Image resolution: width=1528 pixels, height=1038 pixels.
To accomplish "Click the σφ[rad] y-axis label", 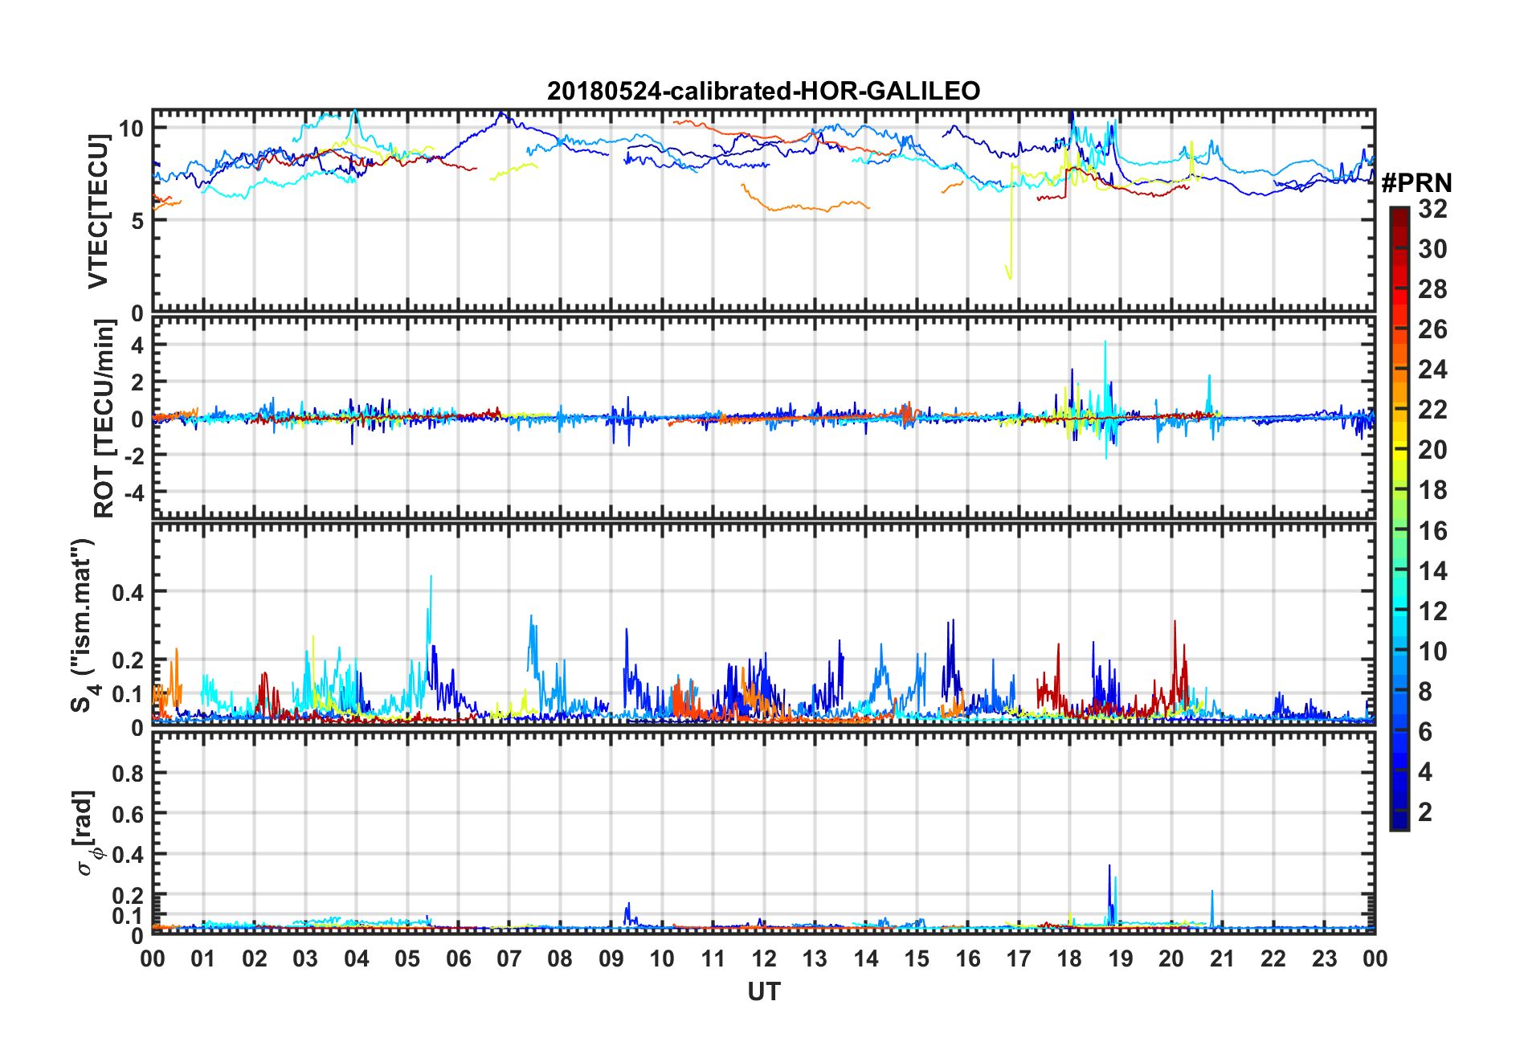I will point(86,833).
